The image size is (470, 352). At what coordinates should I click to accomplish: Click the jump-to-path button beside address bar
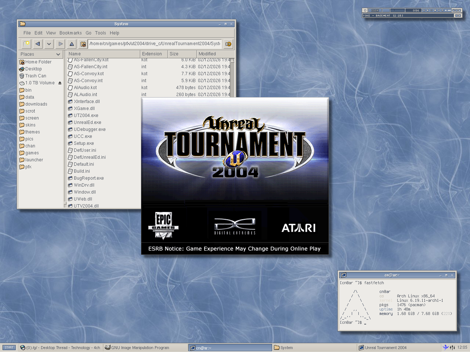(228, 44)
